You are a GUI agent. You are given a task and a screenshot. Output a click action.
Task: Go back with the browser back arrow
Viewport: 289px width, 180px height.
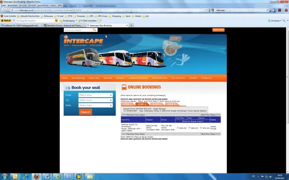(x=4, y=10)
